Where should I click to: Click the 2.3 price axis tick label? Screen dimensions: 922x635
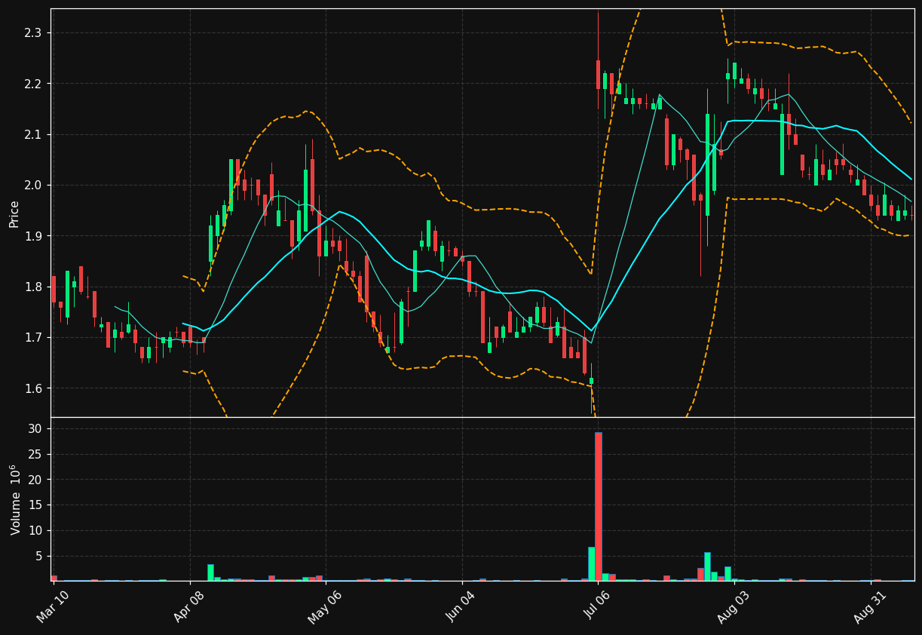[x=33, y=33]
